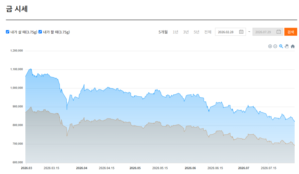299x174 pixels.
Task: Click the 2026.07 x-axis label
Action: [x=244, y=168]
